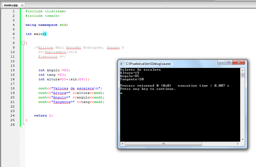
Task: Open the console window's system menu icon
Action: click(122, 63)
